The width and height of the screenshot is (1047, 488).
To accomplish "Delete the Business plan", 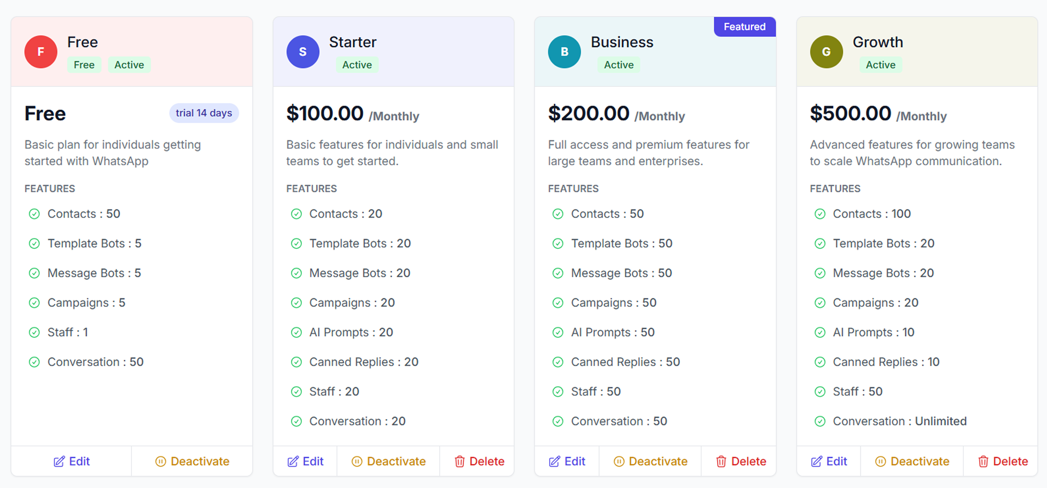I will [741, 461].
